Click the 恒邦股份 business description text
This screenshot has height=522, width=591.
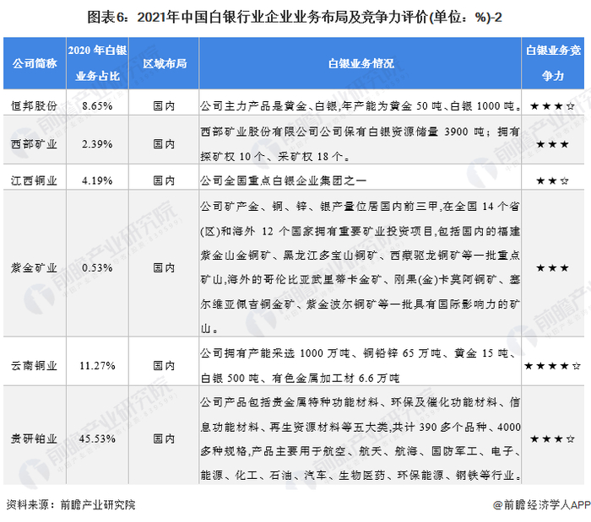pos(361,105)
